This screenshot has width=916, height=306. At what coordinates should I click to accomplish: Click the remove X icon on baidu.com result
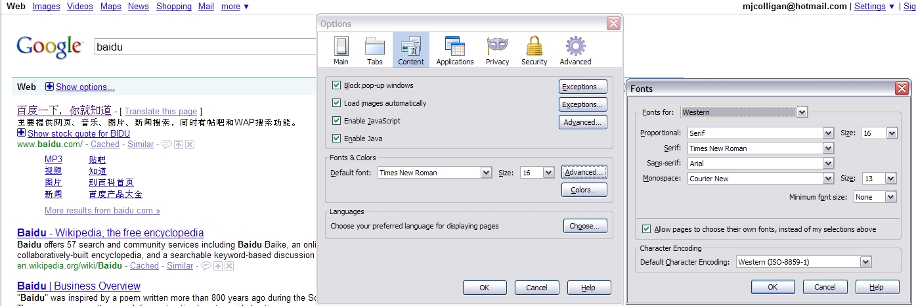[x=190, y=144]
